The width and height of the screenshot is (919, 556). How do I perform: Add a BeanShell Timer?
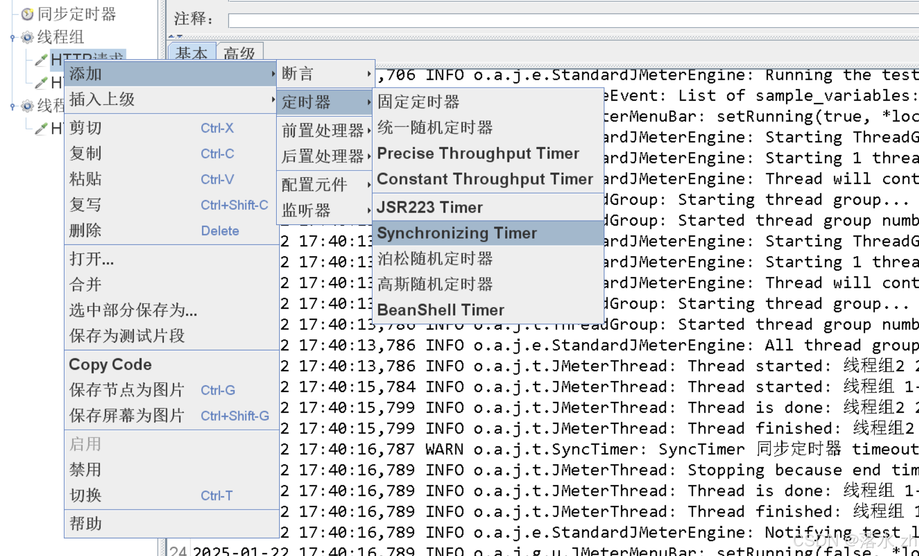488,310
